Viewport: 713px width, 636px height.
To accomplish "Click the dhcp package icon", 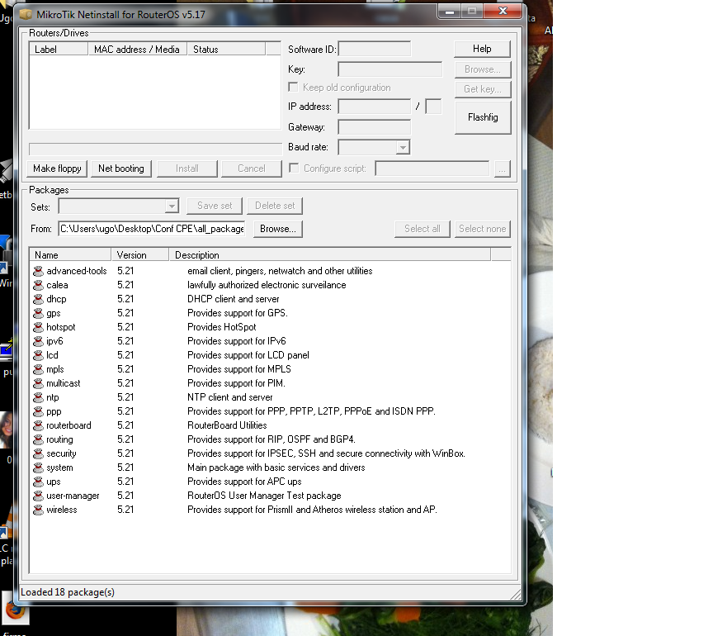I will coord(38,299).
